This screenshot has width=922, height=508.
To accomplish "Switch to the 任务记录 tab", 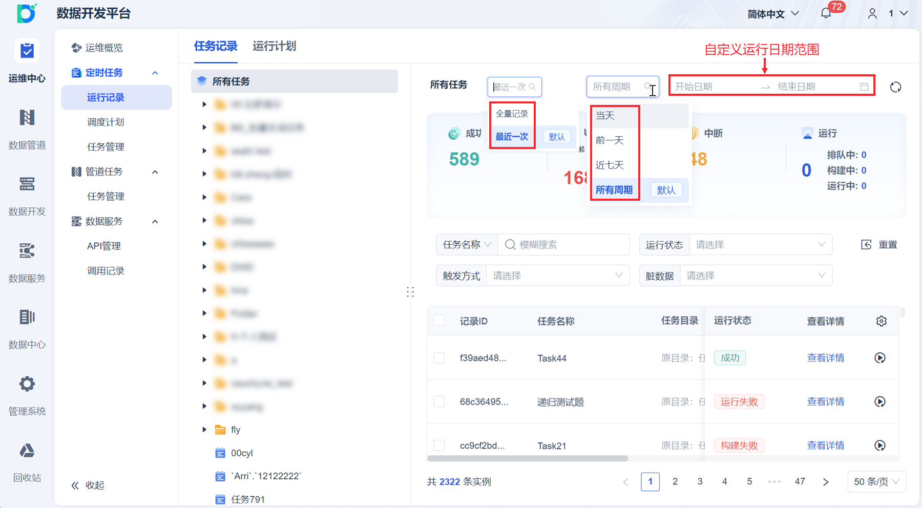I will [216, 46].
